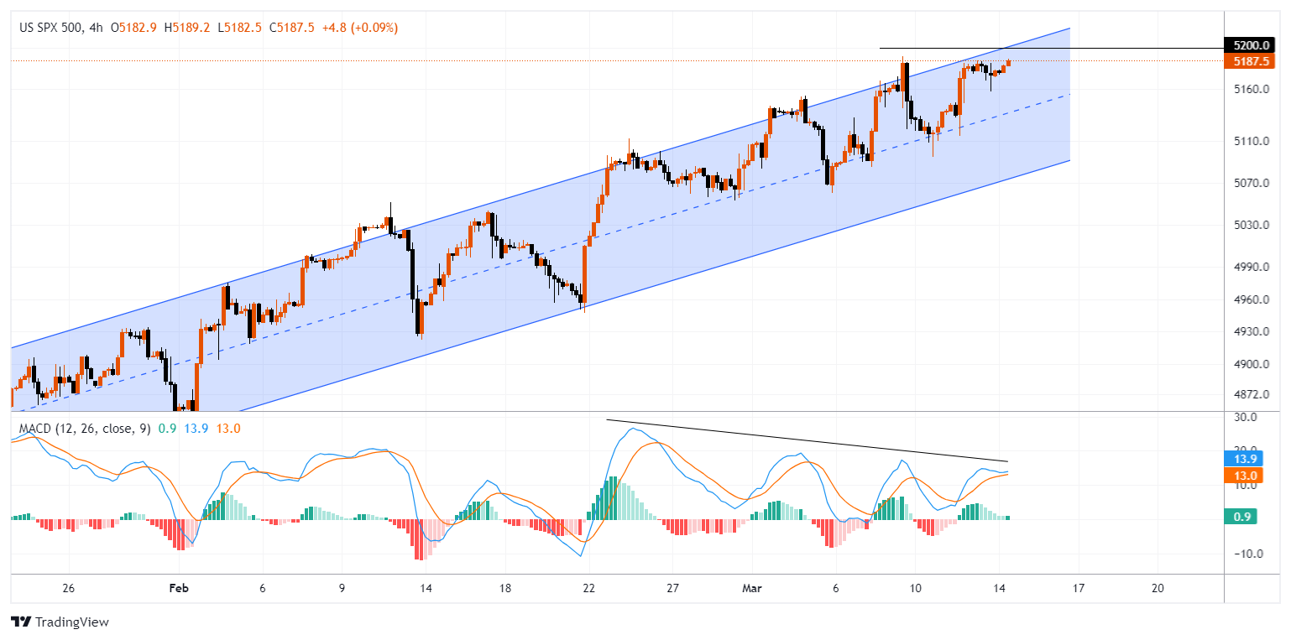Click the 22 date label on time axis

(588, 588)
